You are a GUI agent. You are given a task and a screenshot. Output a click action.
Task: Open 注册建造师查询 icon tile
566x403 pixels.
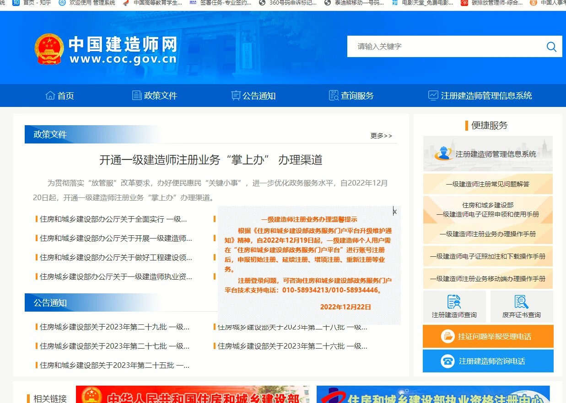[x=454, y=307]
